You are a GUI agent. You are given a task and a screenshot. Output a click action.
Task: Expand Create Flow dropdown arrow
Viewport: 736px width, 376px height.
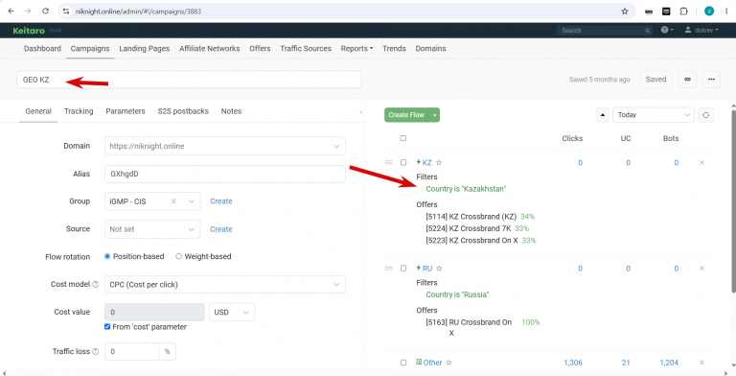click(435, 115)
